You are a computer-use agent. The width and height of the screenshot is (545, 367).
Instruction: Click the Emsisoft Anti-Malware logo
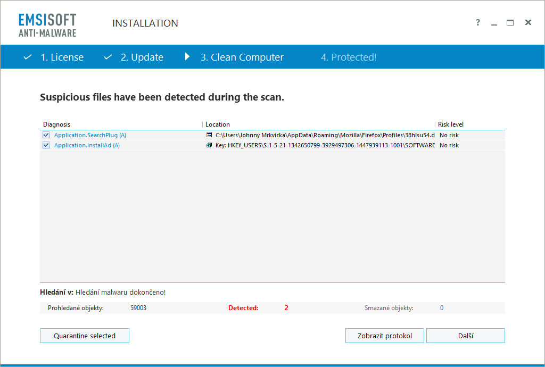tap(47, 26)
